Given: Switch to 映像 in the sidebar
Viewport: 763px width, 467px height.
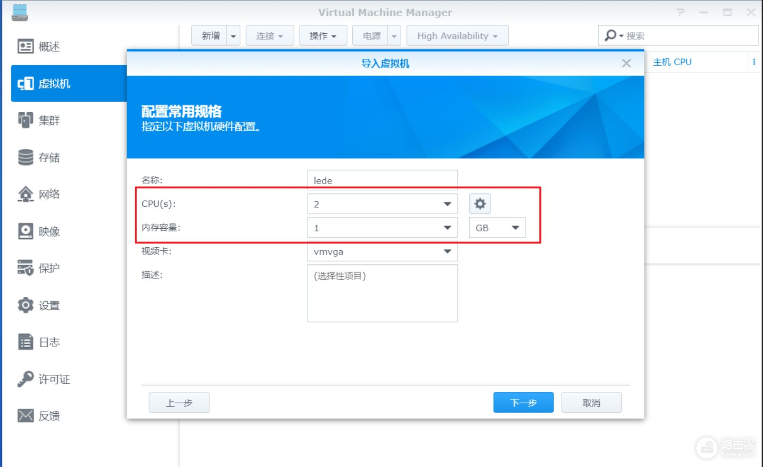Looking at the screenshot, I should pos(49,231).
